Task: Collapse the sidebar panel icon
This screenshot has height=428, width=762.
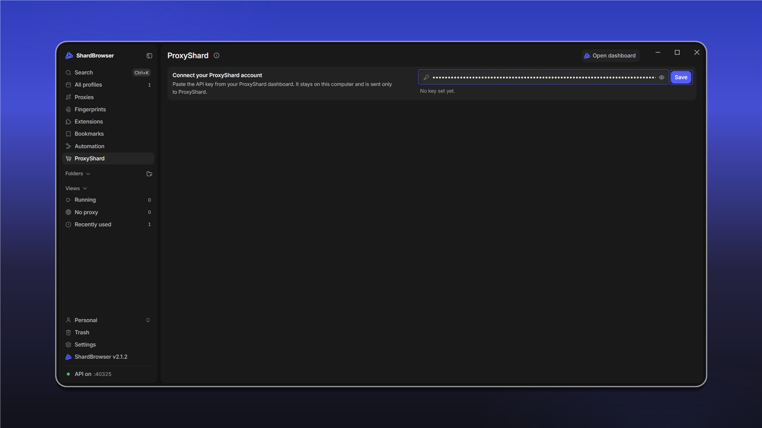Action: point(149,56)
